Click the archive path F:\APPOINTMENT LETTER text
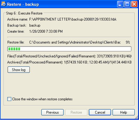139x120 pixels. pyautogui.click(x=73, y=19)
